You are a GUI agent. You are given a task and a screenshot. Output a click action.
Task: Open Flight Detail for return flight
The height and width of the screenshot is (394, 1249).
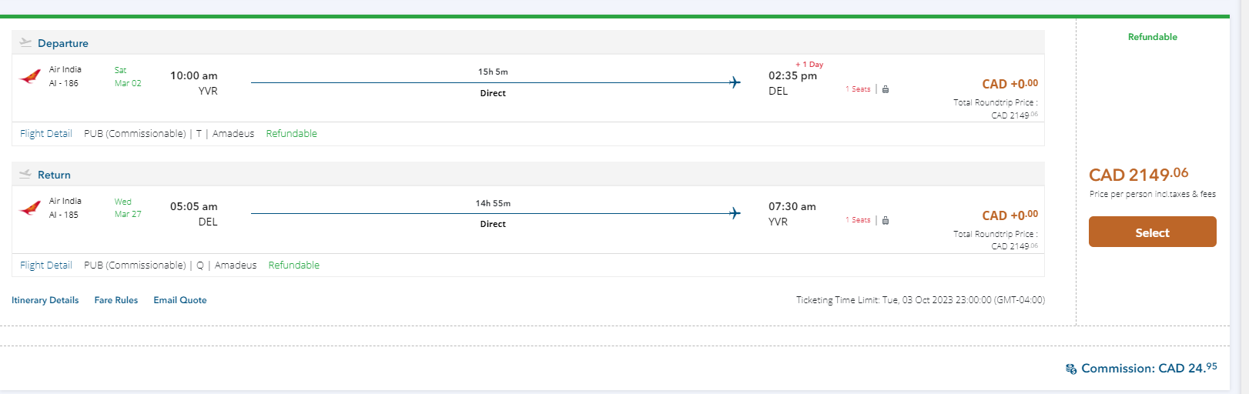(x=46, y=265)
